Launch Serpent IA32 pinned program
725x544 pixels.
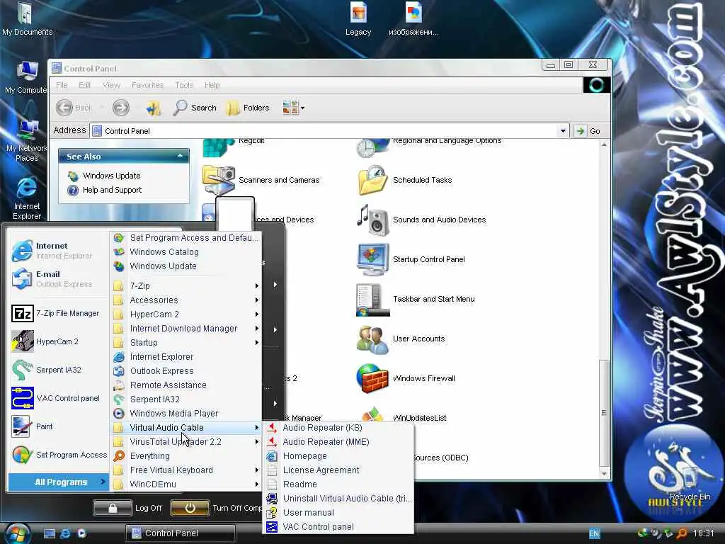click(x=57, y=370)
